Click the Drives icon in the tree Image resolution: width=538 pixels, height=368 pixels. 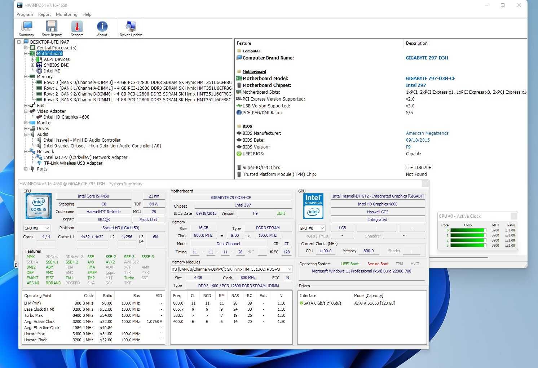click(x=32, y=129)
